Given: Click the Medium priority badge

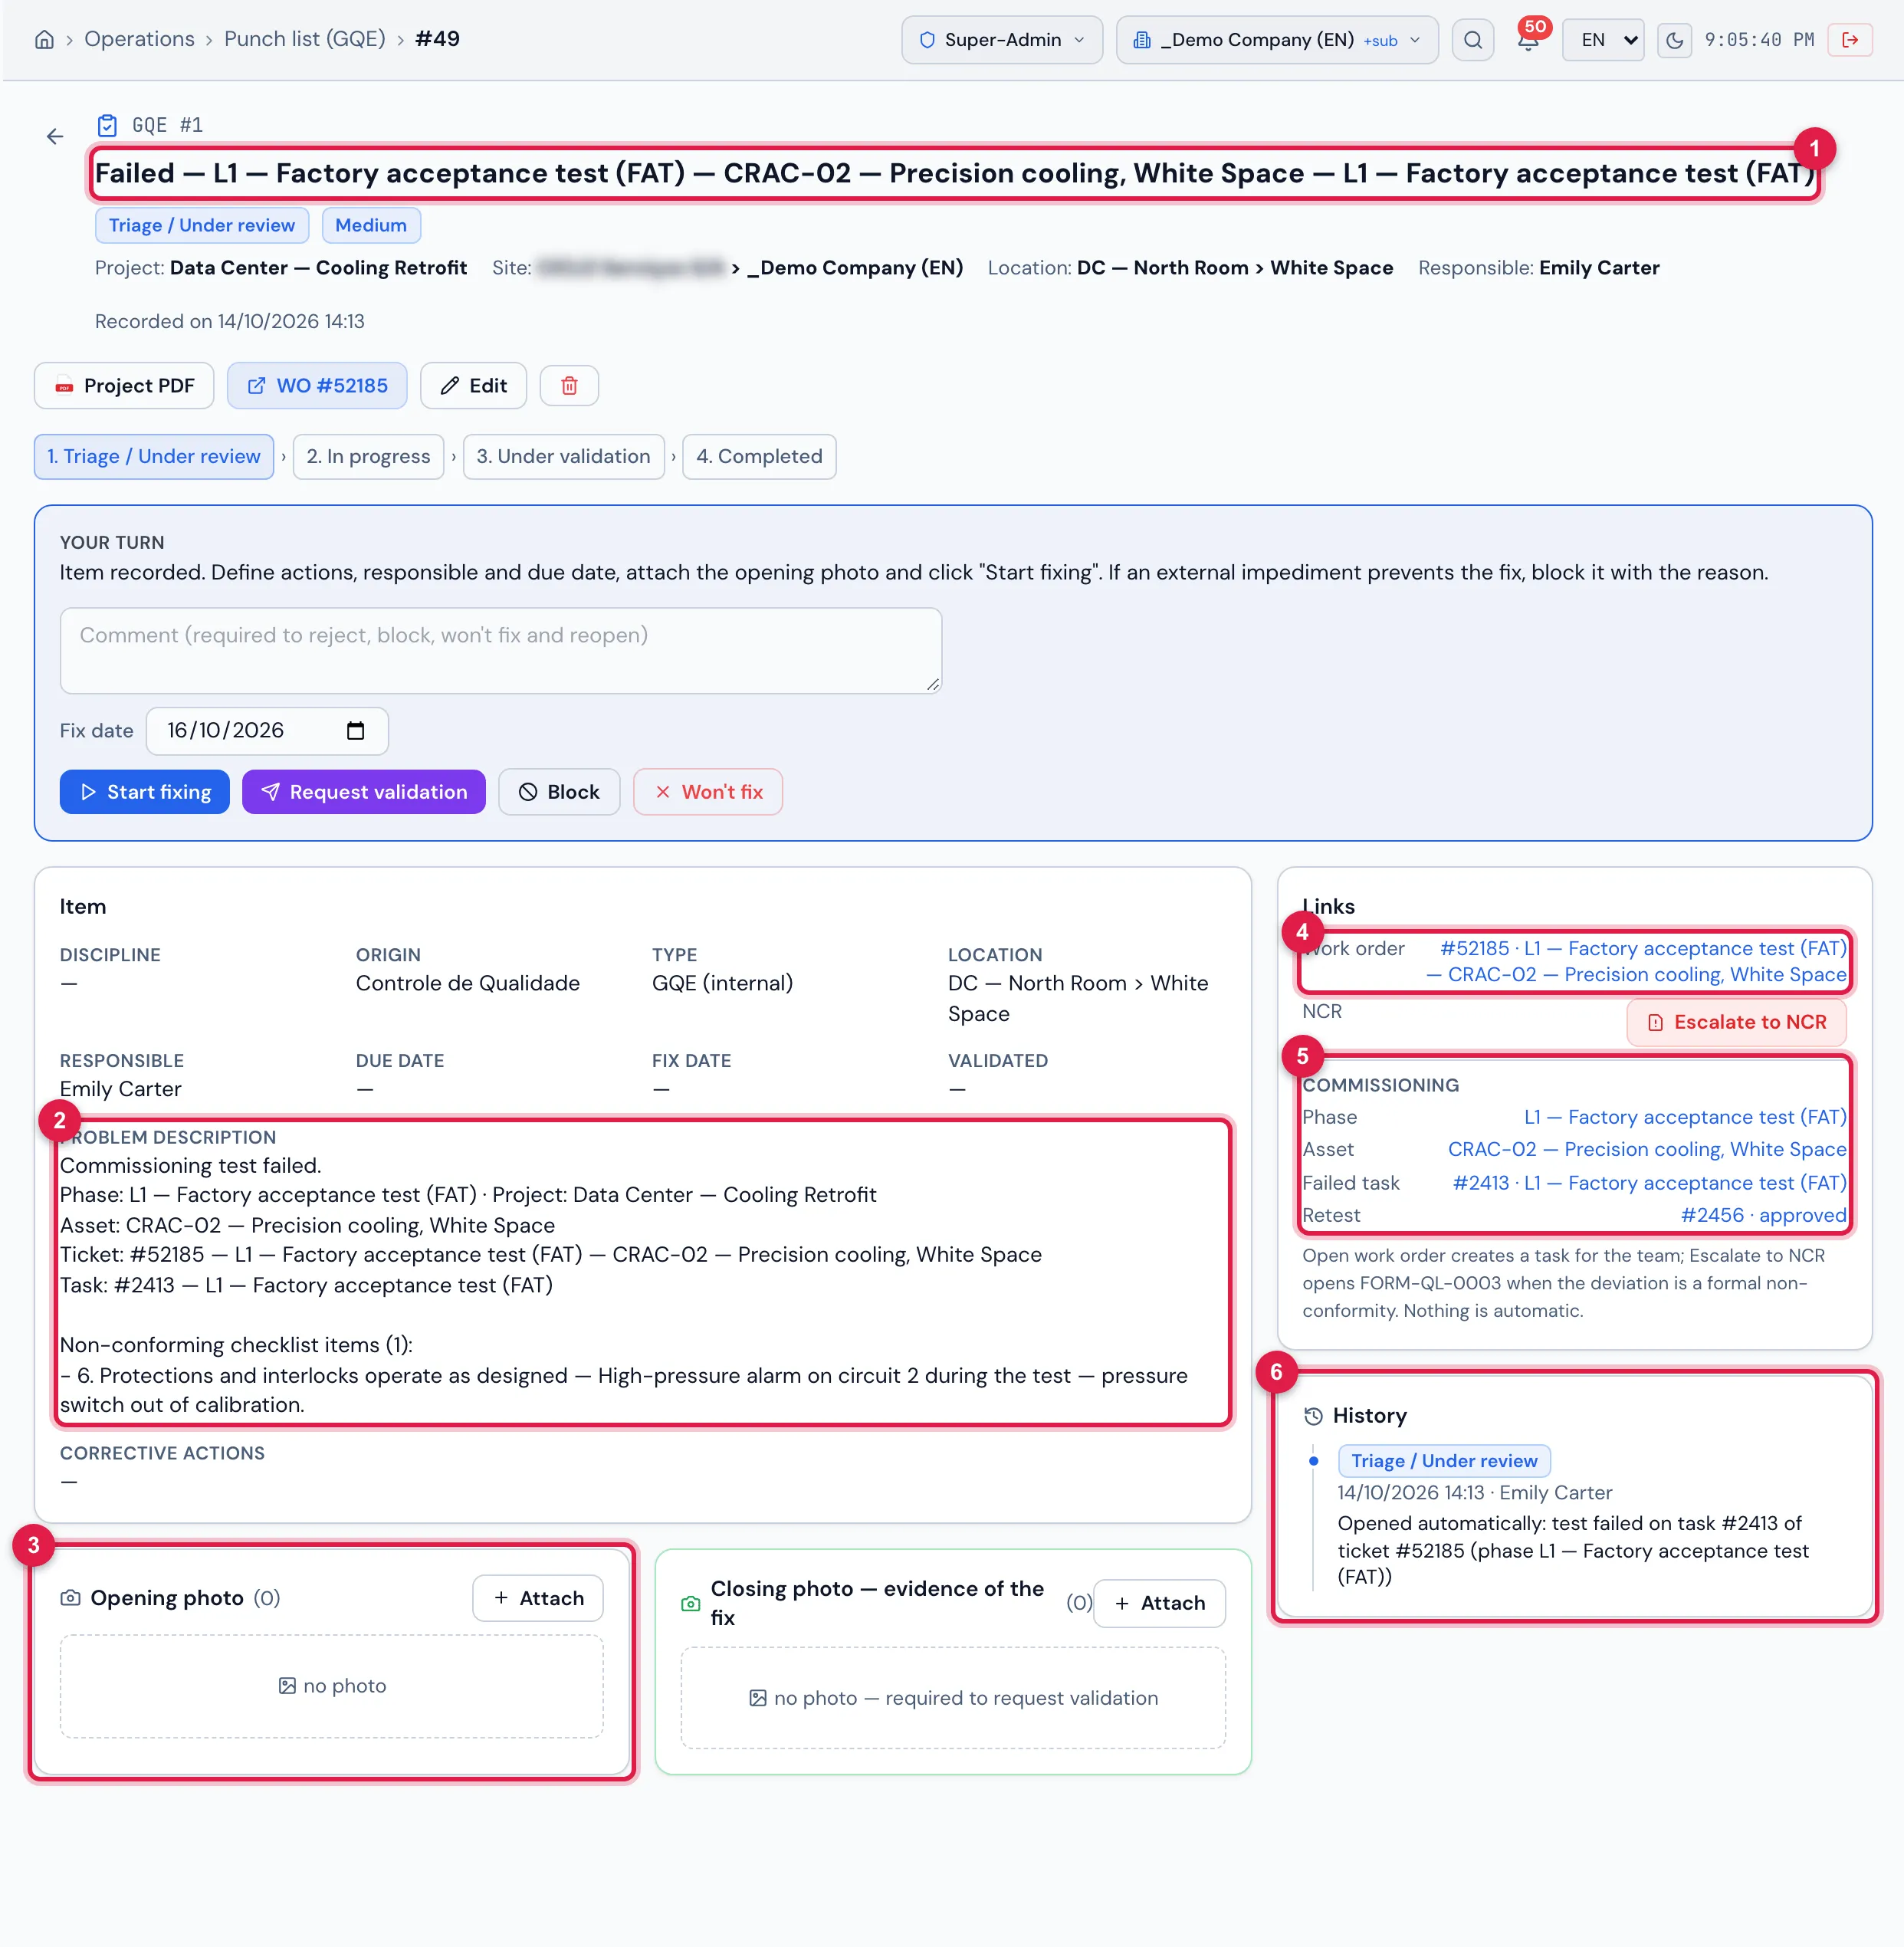Looking at the screenshot, I should click(371, 226).
